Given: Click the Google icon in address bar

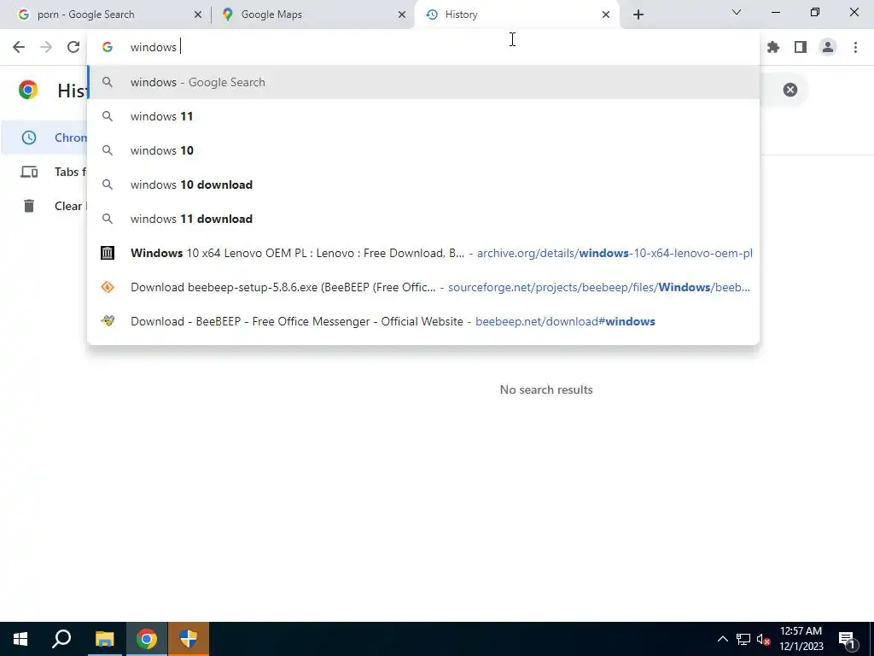Looking at the screenshot, I should coord(108,48).
